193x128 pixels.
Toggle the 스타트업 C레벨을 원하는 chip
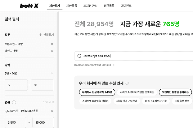pos(95,101)
